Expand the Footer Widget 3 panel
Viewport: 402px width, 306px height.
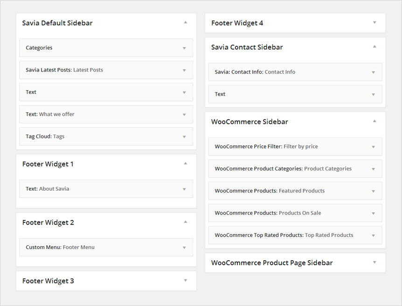[185, 280]
